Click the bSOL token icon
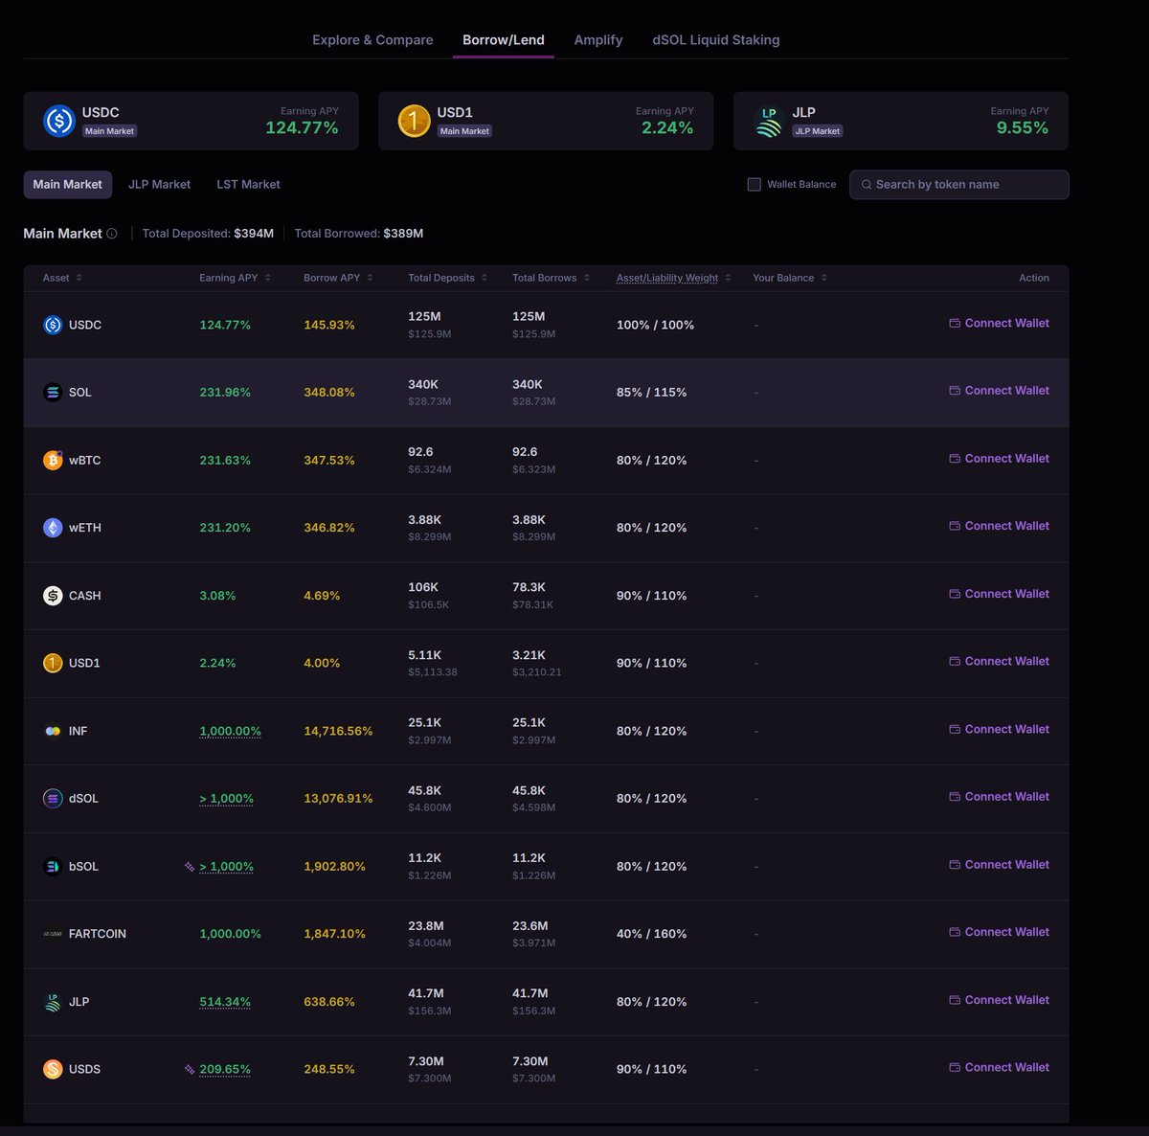The width and height of the screenshot is (1149, 1136). pyautogui.click(x=53, y=866)
